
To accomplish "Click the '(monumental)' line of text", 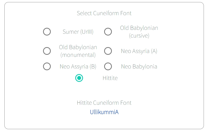I will click(x=78, y=55).
